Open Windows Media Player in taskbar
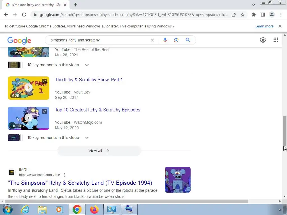This screenshot has width=287, height=215. 59,209
